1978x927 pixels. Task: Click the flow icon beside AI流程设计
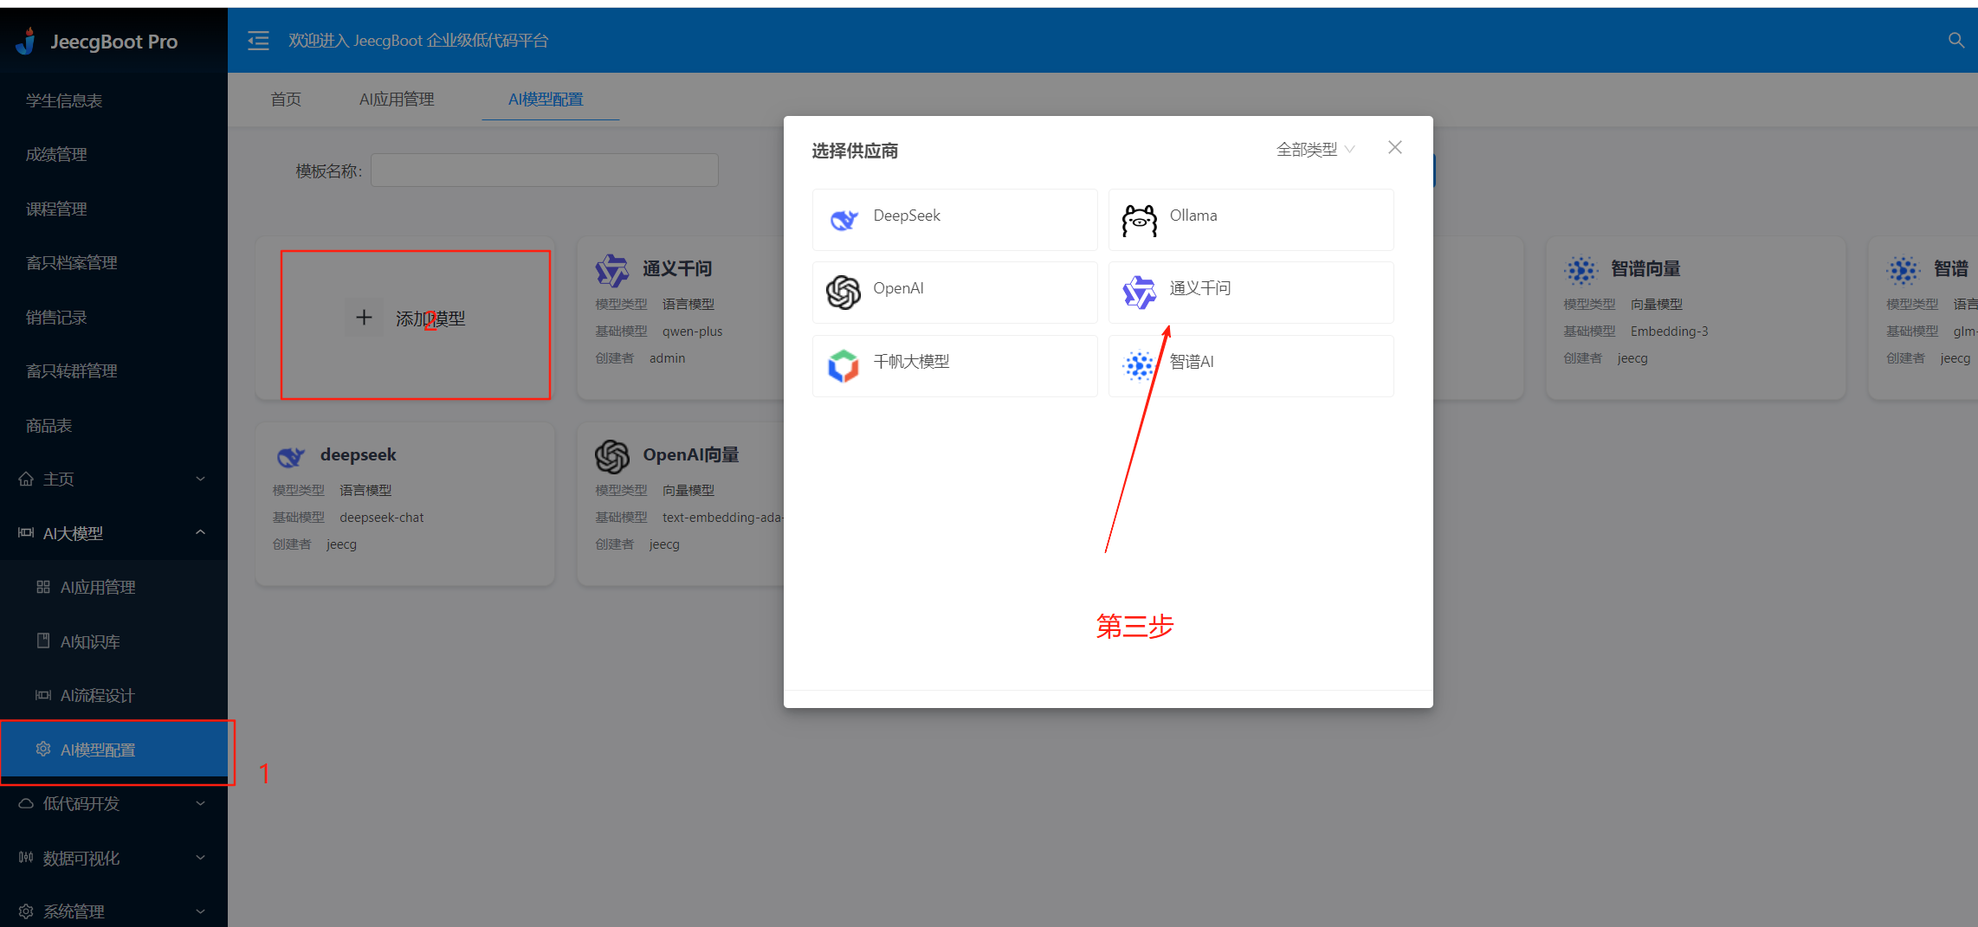pyautogui.click(x=43, y=695)
